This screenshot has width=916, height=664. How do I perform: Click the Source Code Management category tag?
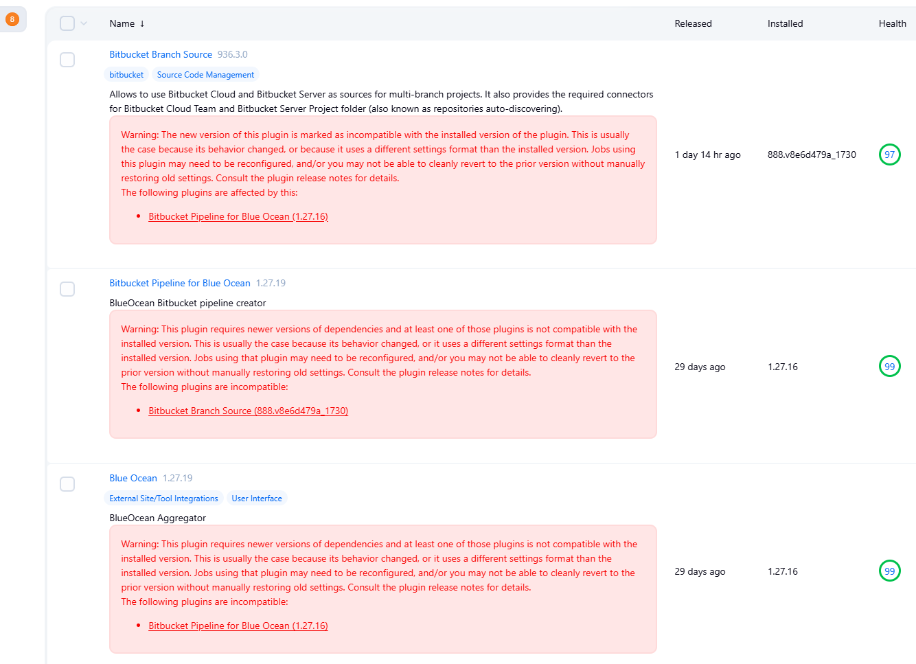click(x=205, y=75)
